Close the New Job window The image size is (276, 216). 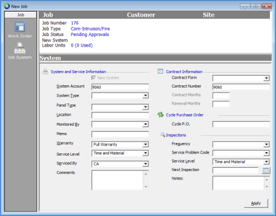267,7
